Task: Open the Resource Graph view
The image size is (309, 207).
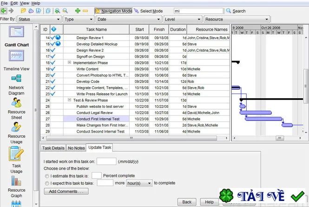Action: tap(16, 181)
